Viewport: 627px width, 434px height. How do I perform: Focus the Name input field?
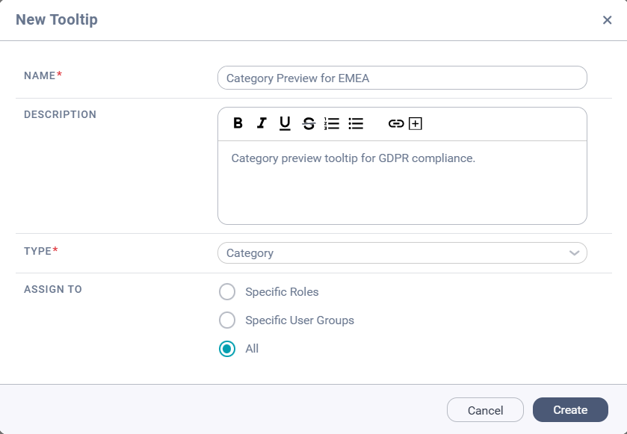point(402,78)
